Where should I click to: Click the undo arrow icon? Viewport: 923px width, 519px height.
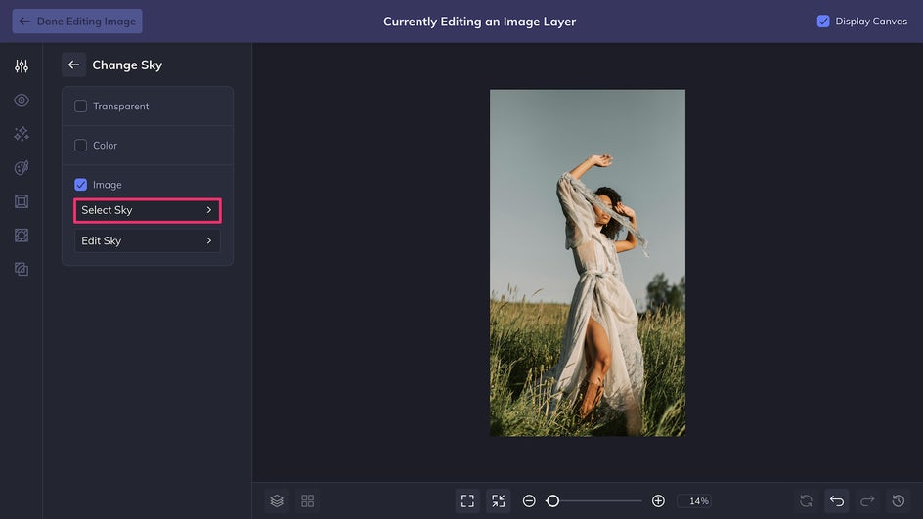(837, 500)
